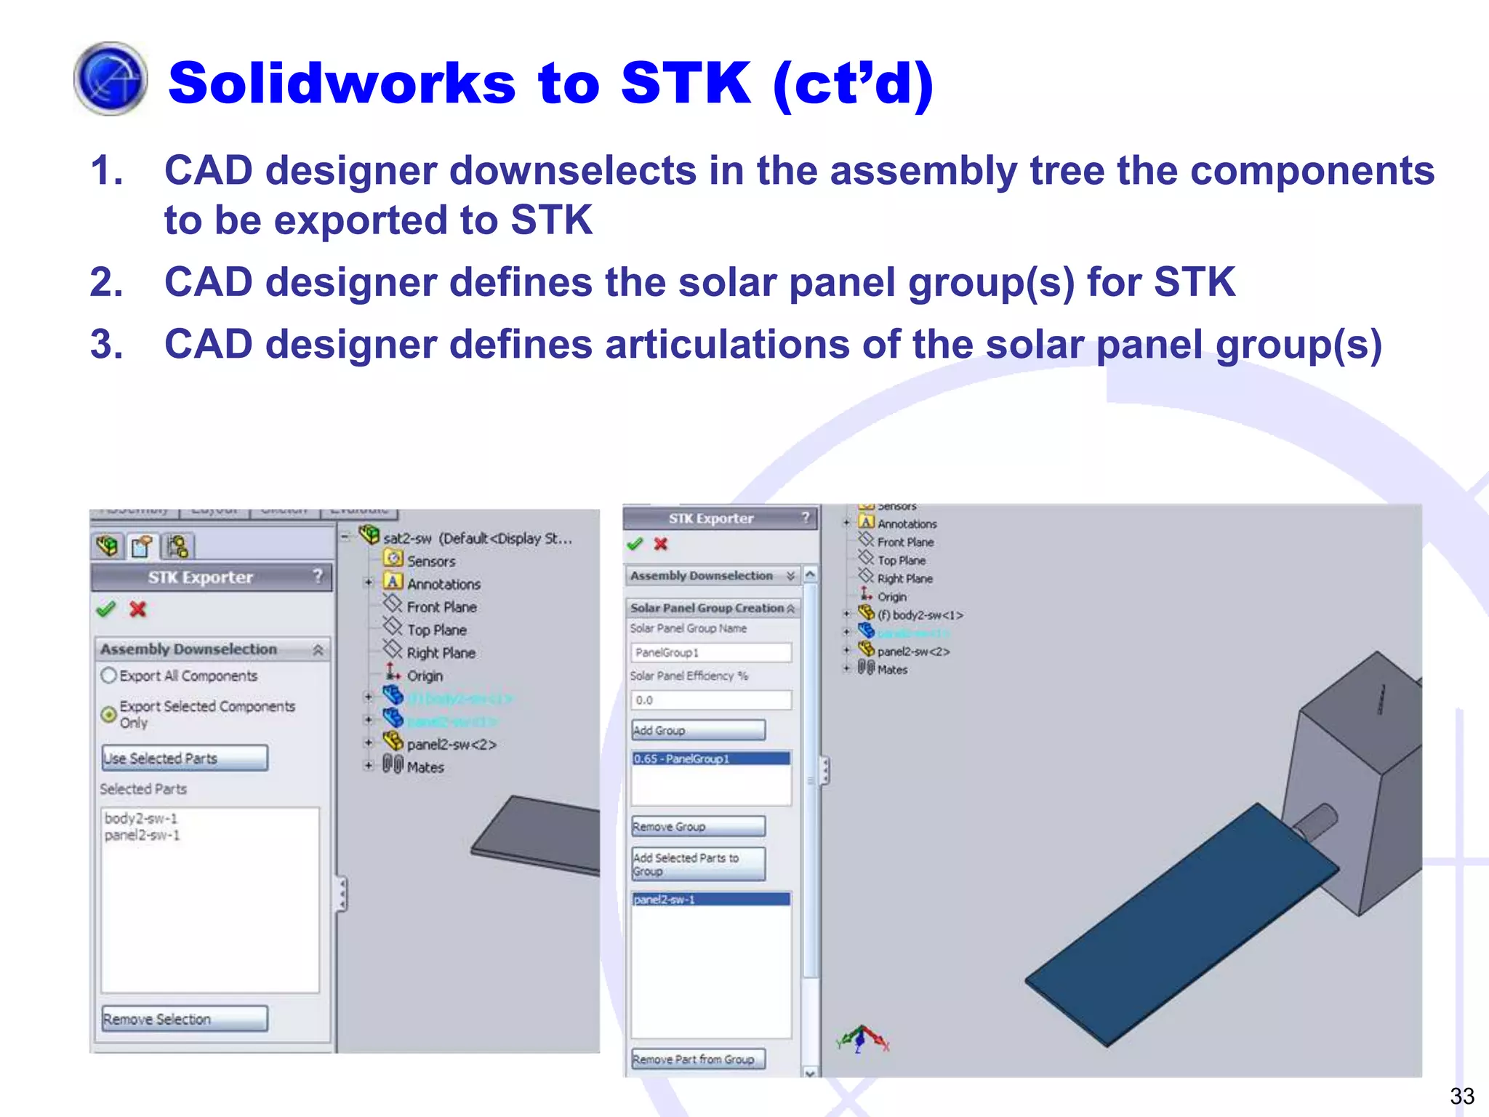Image resolution: width=1489 pixels, height=1117 pixels.
Task: Expand Assembly Downselection section in right panel
Action: (790, 575)
